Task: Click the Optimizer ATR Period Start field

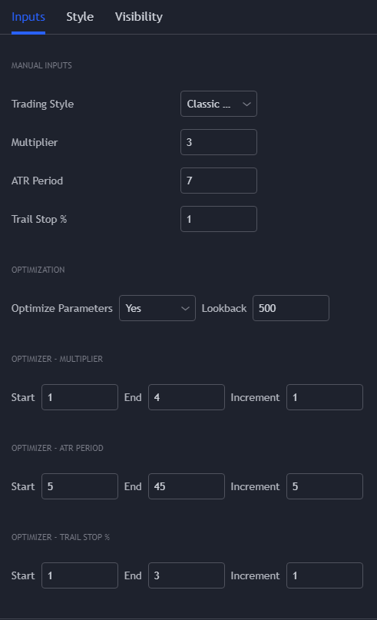Action: 80,486
